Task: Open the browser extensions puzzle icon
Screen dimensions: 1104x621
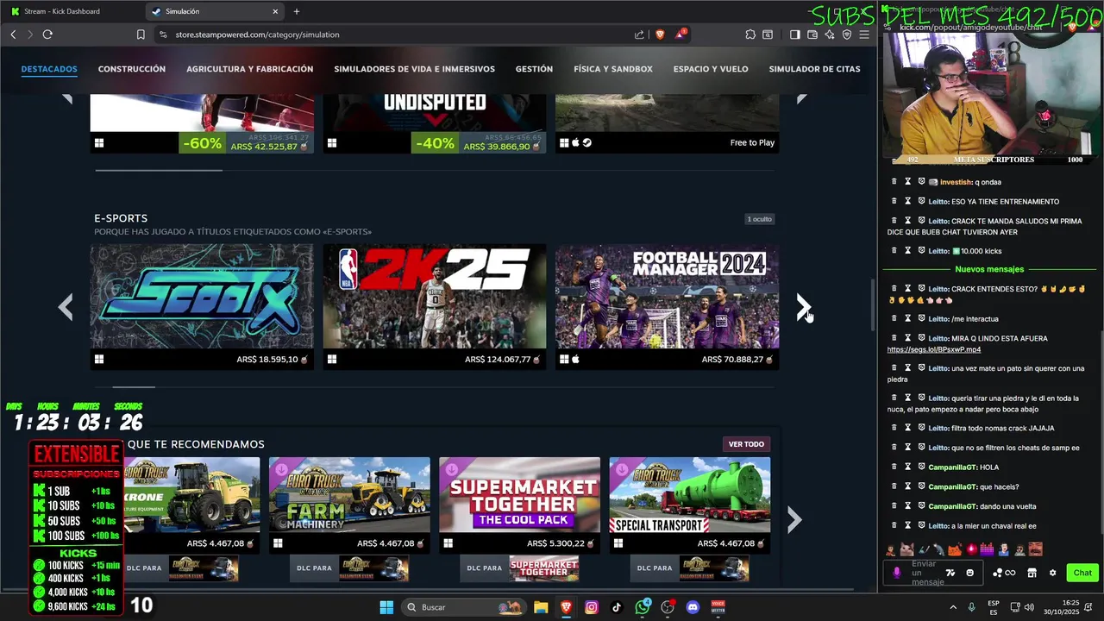Action: point(750,34)
